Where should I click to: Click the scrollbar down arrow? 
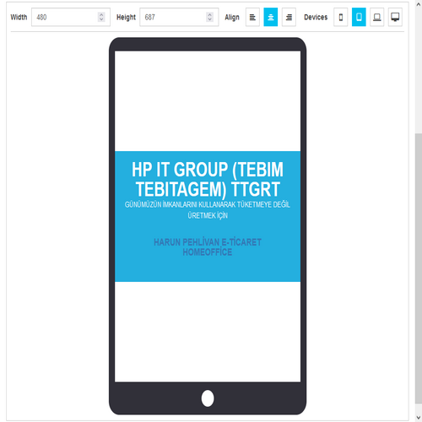click(x=419, y=417)
